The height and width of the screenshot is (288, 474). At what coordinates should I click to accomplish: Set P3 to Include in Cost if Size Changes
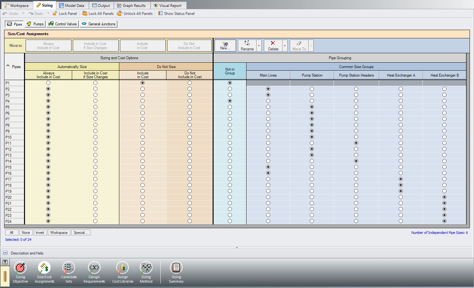coord(95,95)
